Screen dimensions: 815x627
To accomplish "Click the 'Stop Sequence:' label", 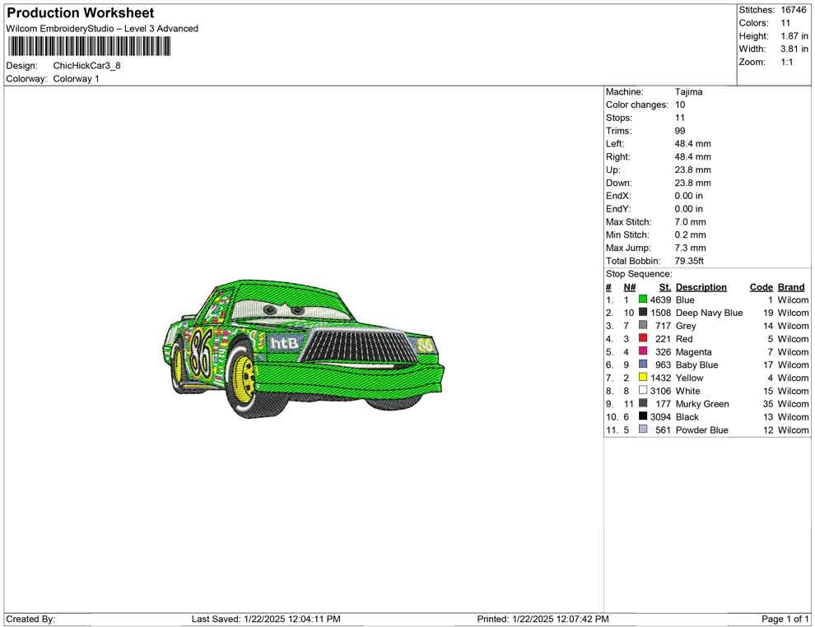I will [639, 274].
